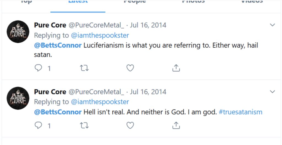
Task: Open Pure Core avatar on the second tweet
Action: [18, 98]
